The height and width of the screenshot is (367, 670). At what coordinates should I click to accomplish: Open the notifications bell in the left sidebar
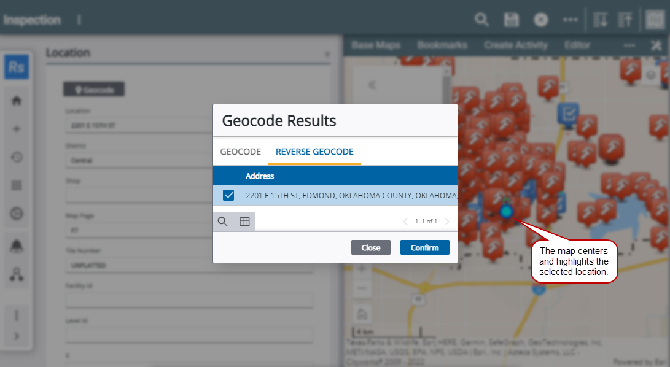pos(17,245)
